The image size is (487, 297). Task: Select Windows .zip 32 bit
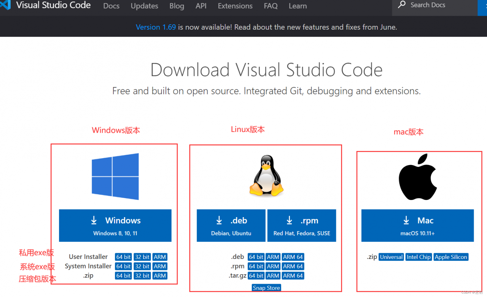pyautogui.click(x=142, y=276)
